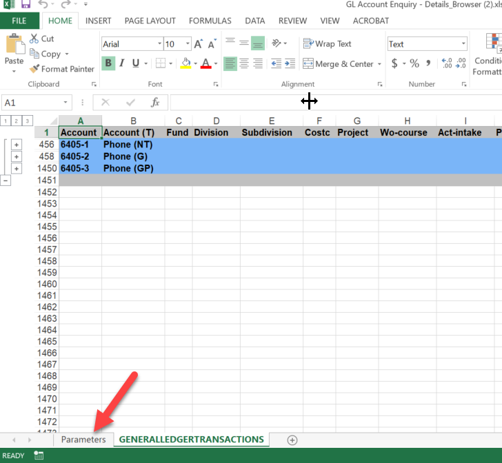Toggle Align Left button
The image size is (502, 463).
tap(230, 63)
